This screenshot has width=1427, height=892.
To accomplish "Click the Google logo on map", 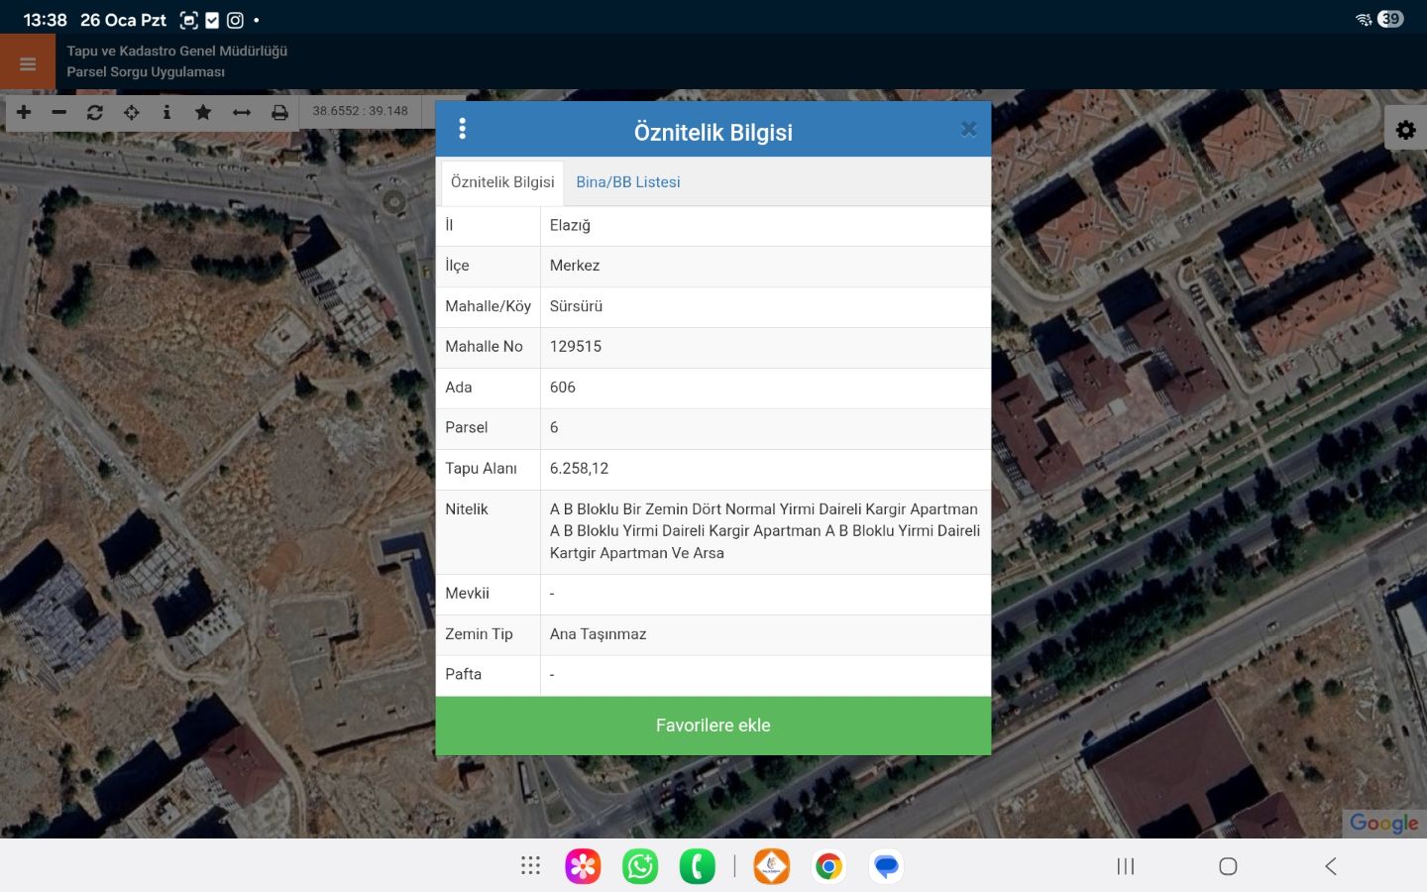I will click(x=1383, y=824).
